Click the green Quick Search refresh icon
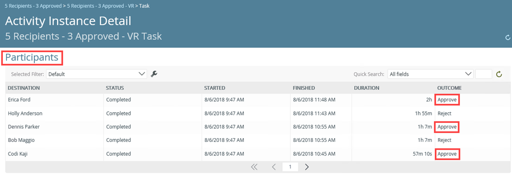This screenshot has height=175, width=512. 499,74
